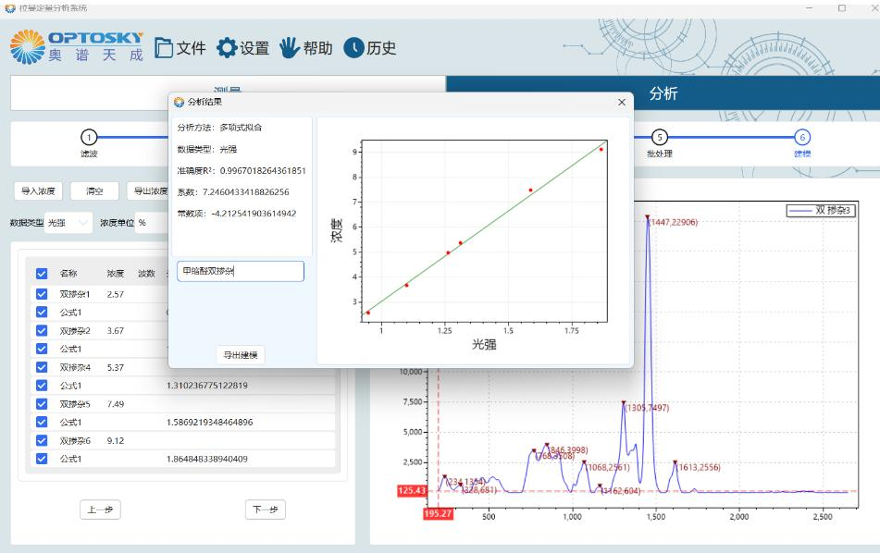Uncheck the 公式1 row with value 1.864848338940409
This screenshot has width=880, height=553.
42,459
